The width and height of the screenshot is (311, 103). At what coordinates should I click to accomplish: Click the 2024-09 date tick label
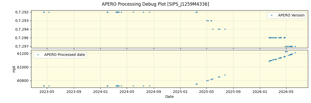(153, 91)
